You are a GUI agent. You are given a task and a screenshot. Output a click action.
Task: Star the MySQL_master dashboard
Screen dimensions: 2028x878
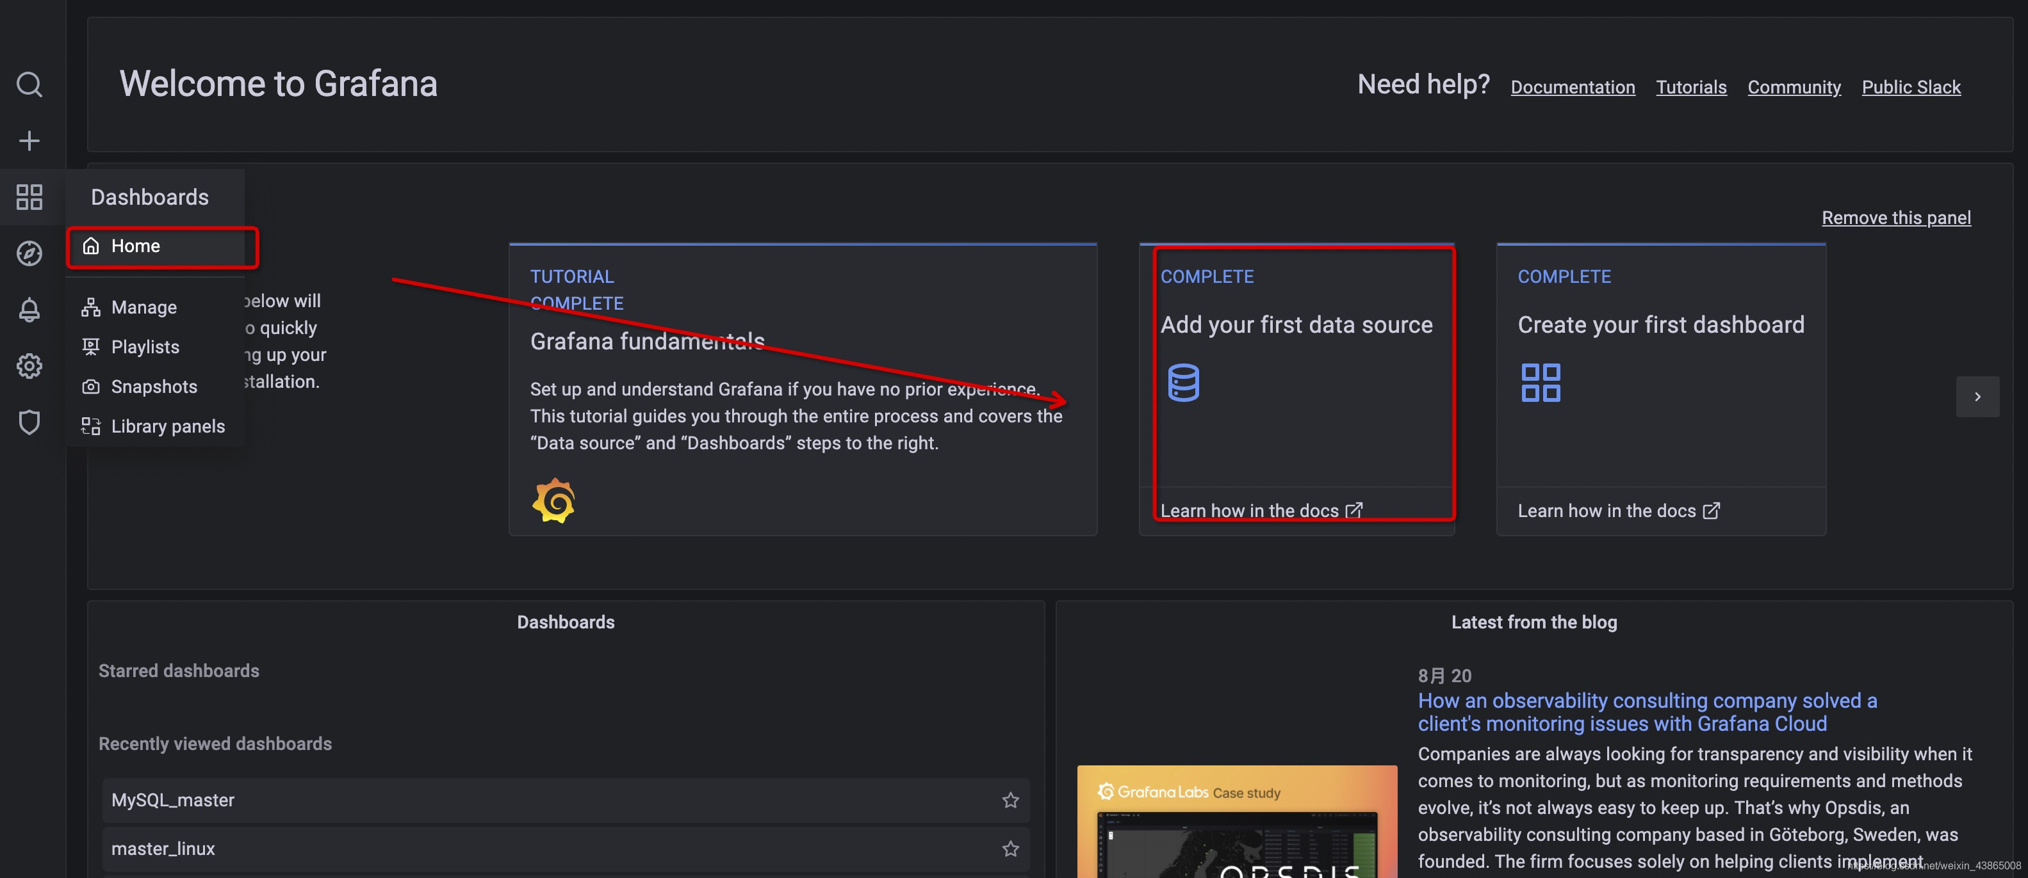[1010, 800]
